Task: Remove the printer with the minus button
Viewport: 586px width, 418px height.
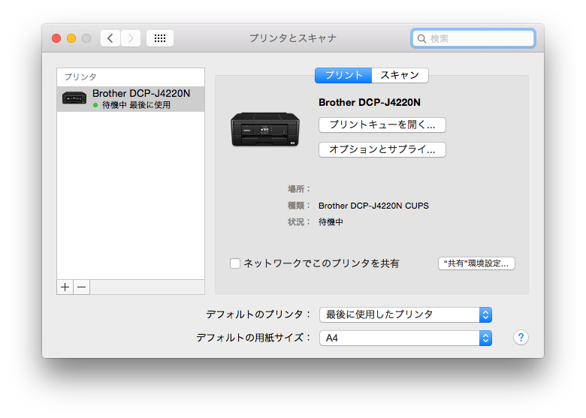Action: click(81, 287)
